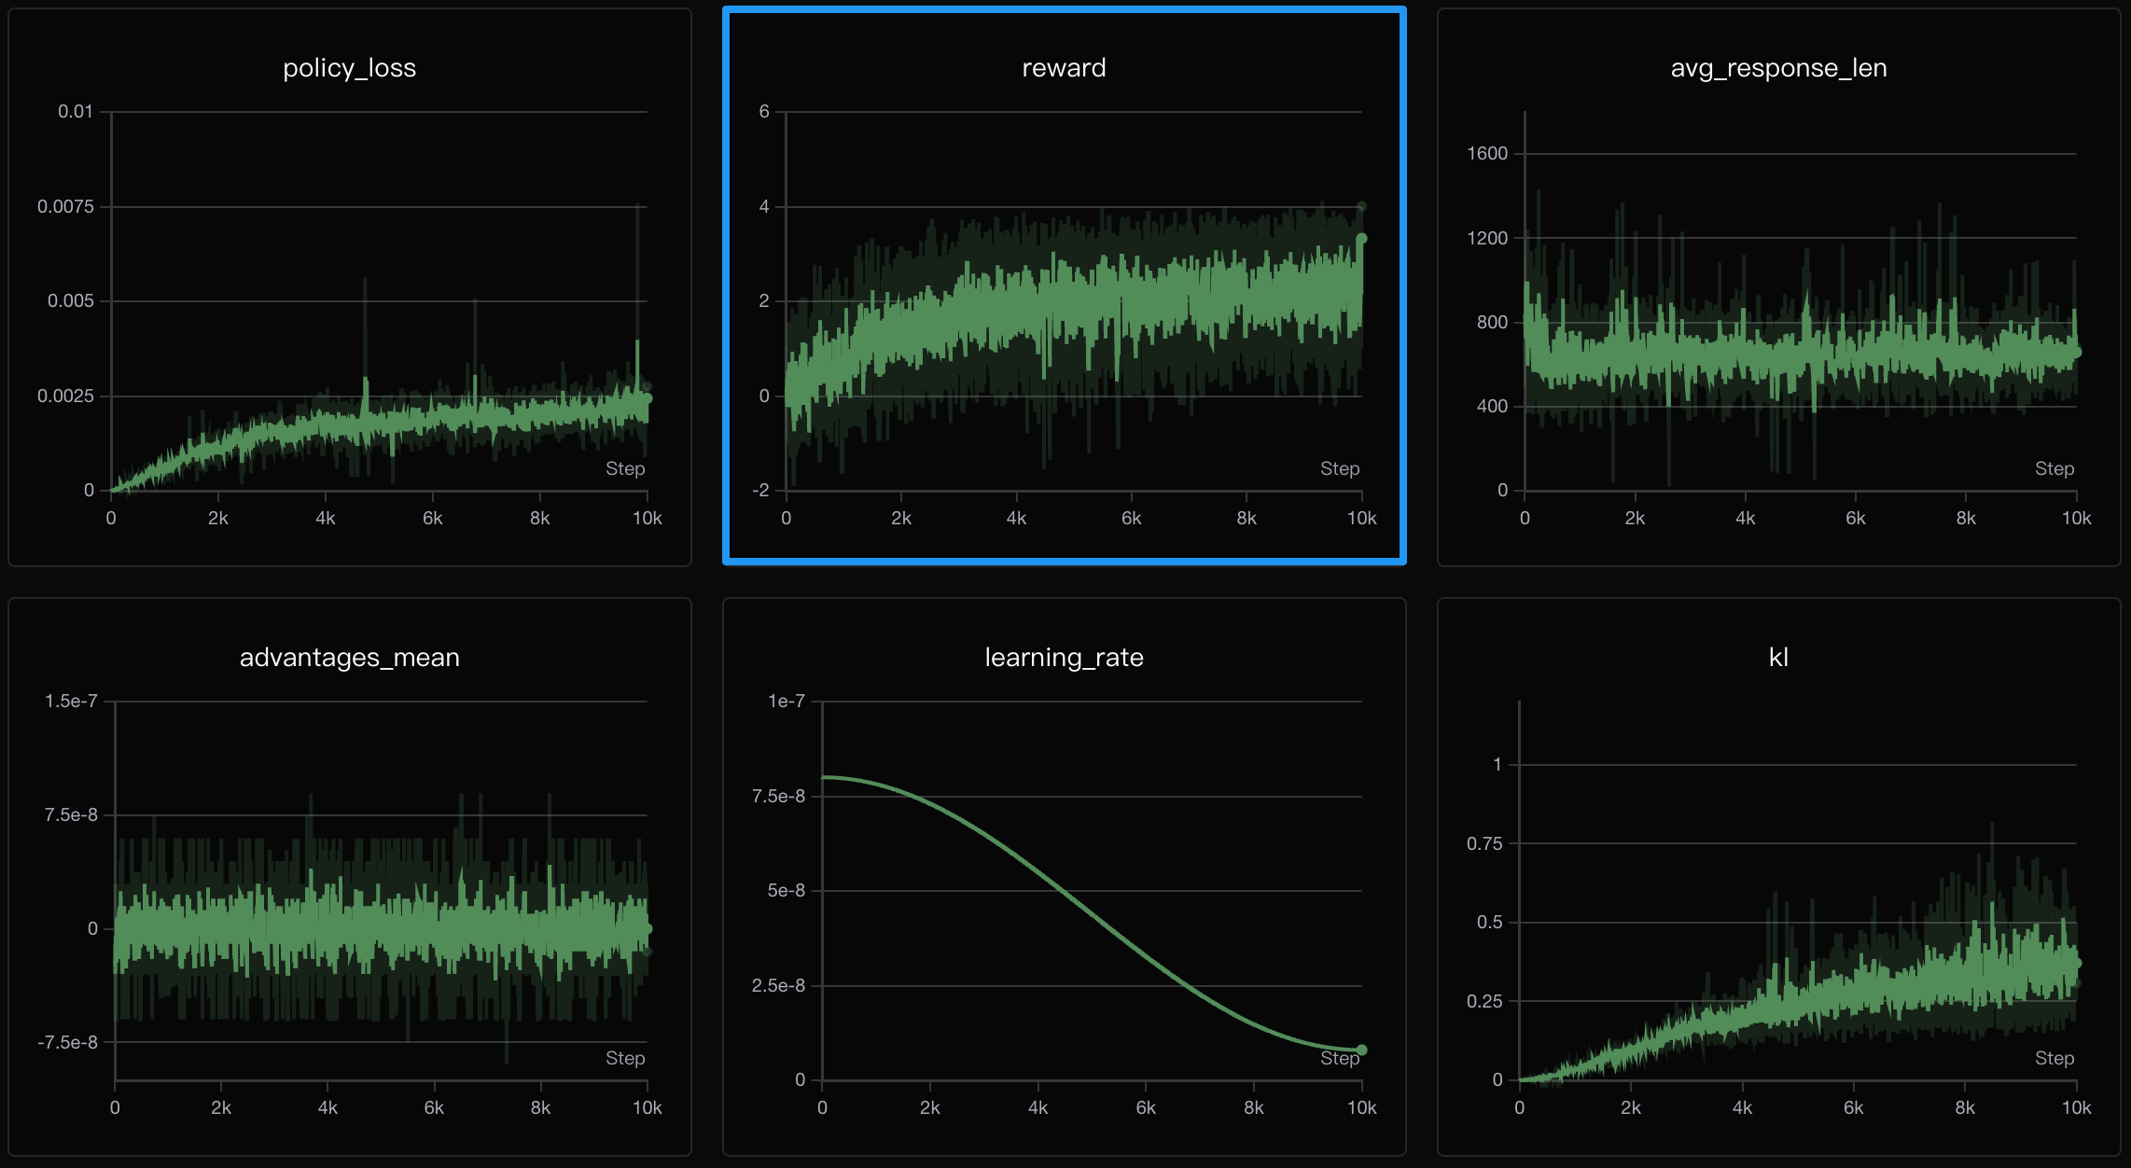Click the last data point marker in kl chart
The height and width of the screenshot is (1168, 2131).
tap(2077, 964)
